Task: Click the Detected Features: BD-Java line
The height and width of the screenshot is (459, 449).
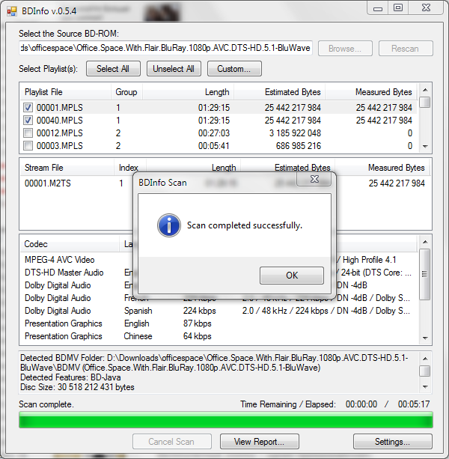Action: [x=70, y=377]
